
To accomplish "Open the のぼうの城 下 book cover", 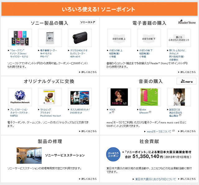I will [x=149, y=38].
